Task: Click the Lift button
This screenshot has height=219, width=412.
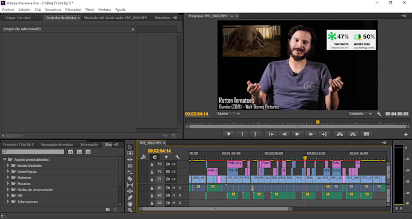Action: click(340, 134)
